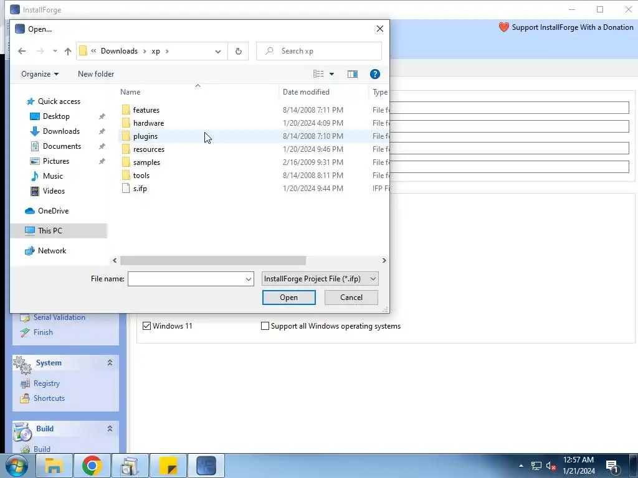This screenshot has width=638, height=478.
Task: Click the Downloads breadcrumb in address bar
Action: tap(119, 51)
